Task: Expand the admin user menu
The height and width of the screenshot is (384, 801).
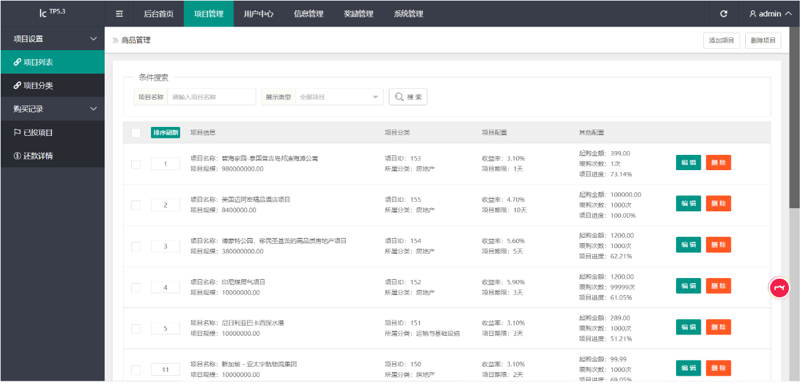Action: 770,13
